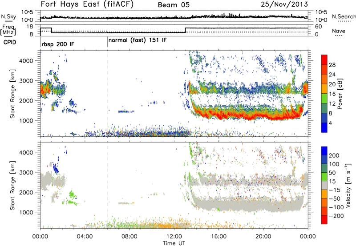Viewport: 356px width, 246px height.
Task: Click the "Time UT" axis title
Action: 174,243
